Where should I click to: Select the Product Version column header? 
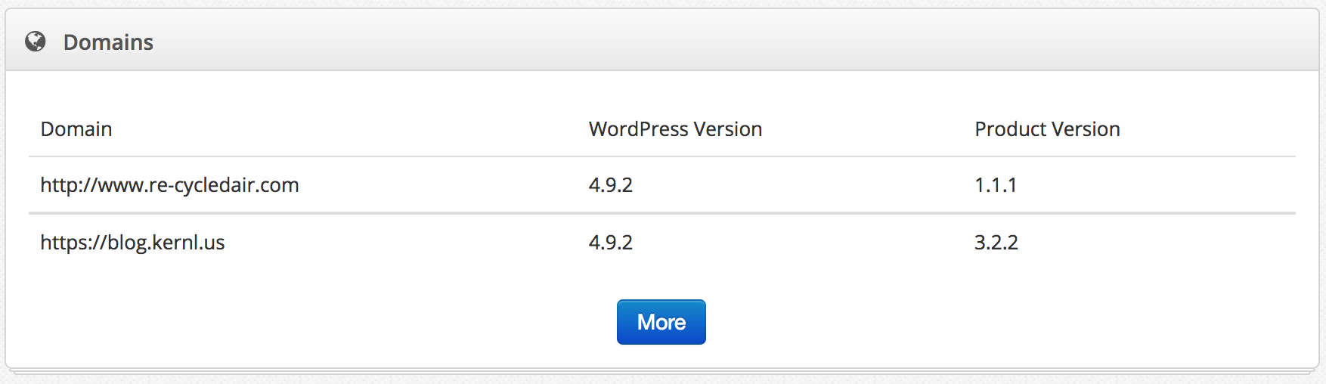click(x=1047, y=129)
